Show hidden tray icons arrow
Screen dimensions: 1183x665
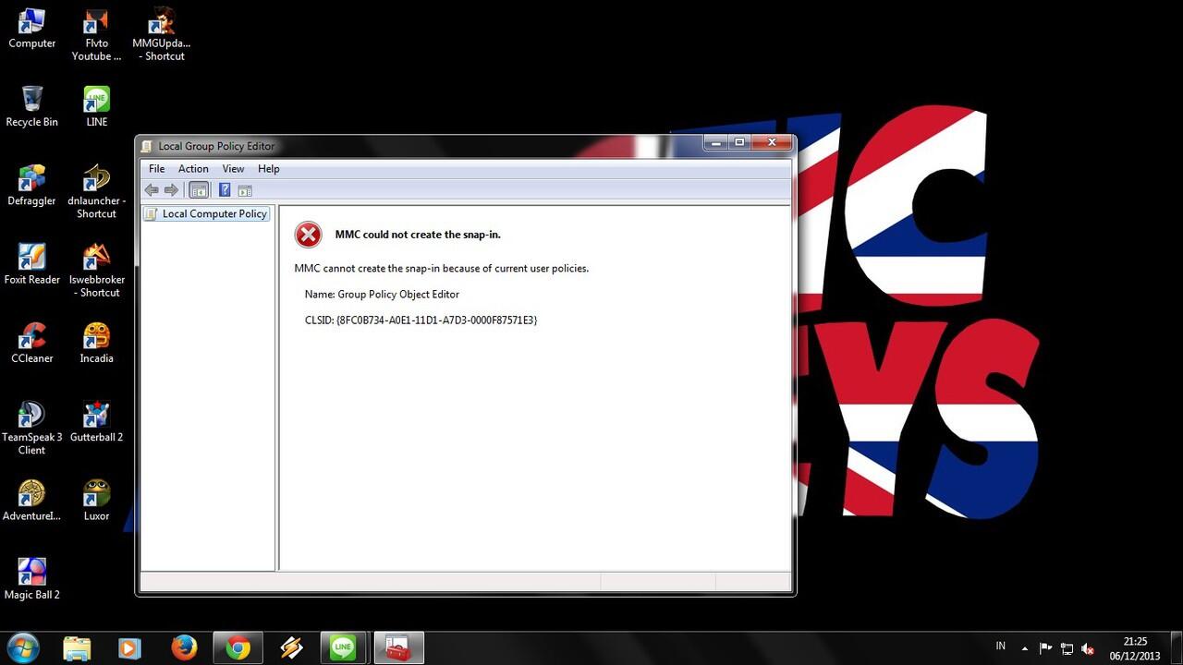pos(1024,648)
